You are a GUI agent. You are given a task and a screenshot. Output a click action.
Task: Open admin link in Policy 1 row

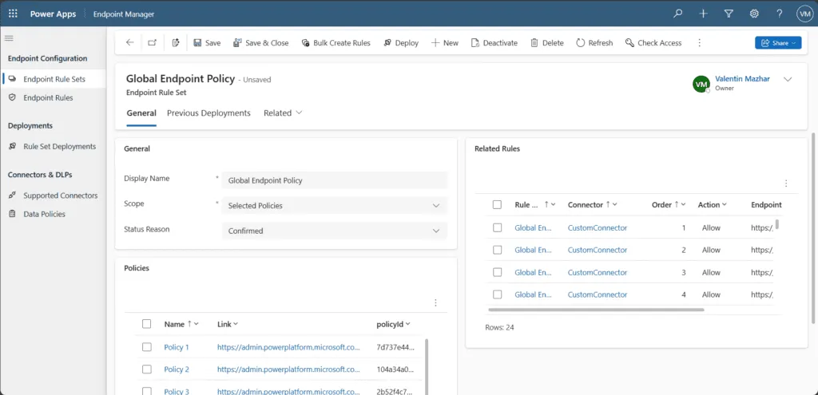point(288,347)
